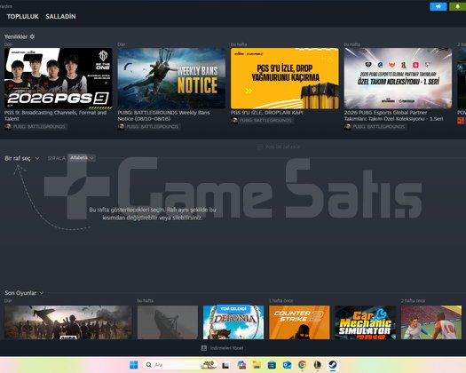The image size is (466, 373).
Task: Click PUBG: BATTLEGROUNDS tag under DROP'LARI KAP news
Action: 262,120
